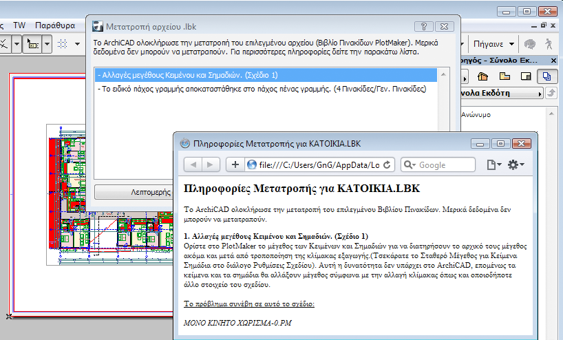Image resolution: width=563 pixels, height=340 pixels.
Task: Click the cursor tracker tool icon
Action: coord(32,44)
